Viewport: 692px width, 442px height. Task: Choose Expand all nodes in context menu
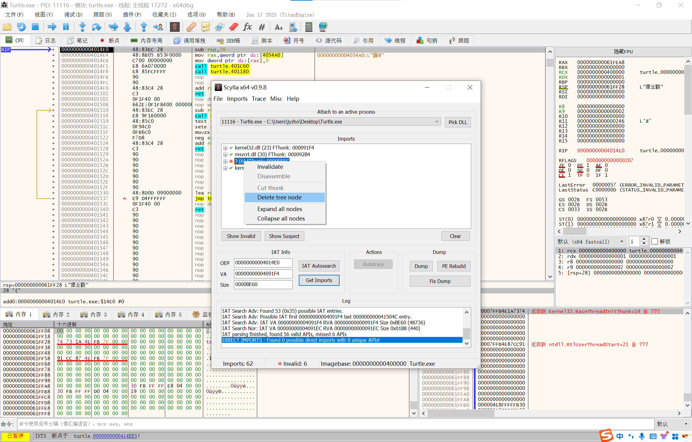(279, 209)
